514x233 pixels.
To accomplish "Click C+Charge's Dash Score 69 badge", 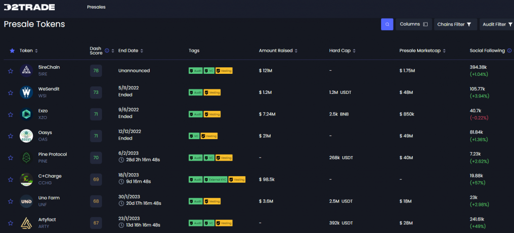I will [x=96, y=179].
